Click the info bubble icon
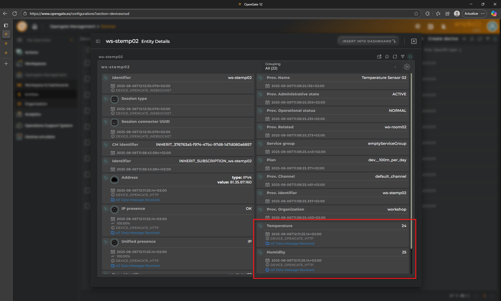The width and height of the screenshot is (501, 301). point(387,57)
